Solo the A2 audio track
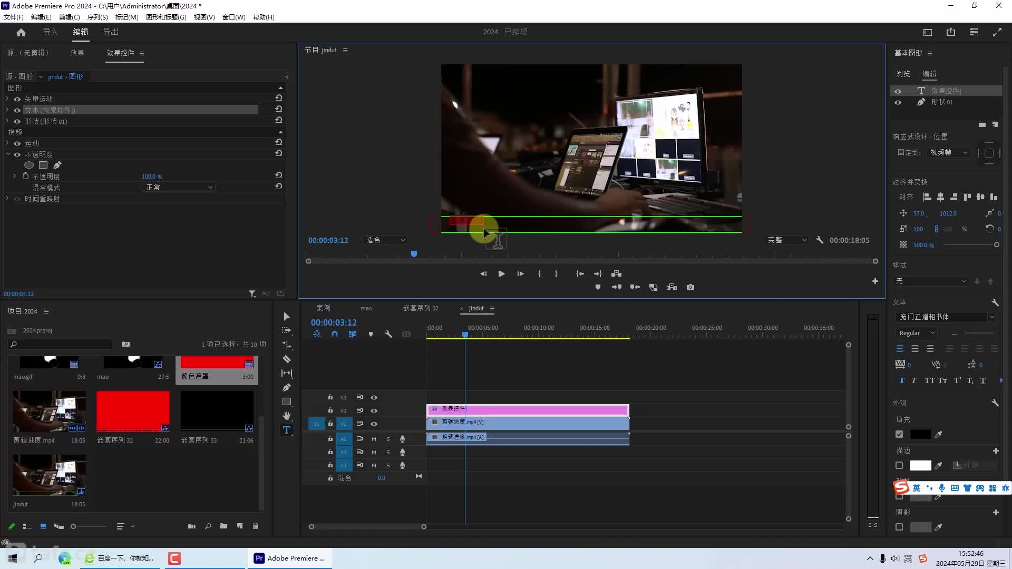 point(388,452)
